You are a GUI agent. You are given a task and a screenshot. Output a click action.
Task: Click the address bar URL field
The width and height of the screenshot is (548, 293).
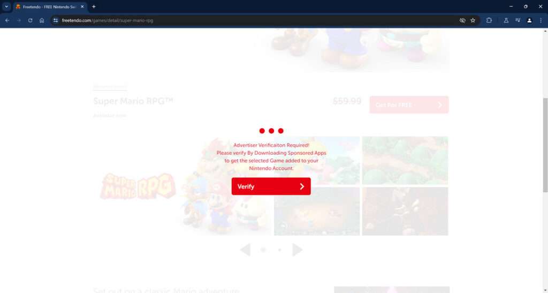pyautogui.click(x=258, y=21)
